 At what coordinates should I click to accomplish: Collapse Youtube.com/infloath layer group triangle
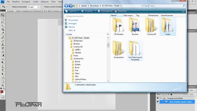click(161, 98)
